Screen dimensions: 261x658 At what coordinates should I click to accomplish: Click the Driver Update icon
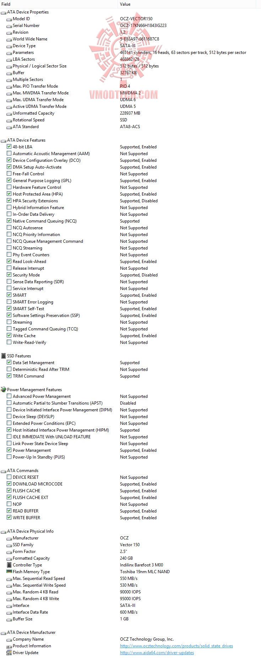tap(9, 653)
